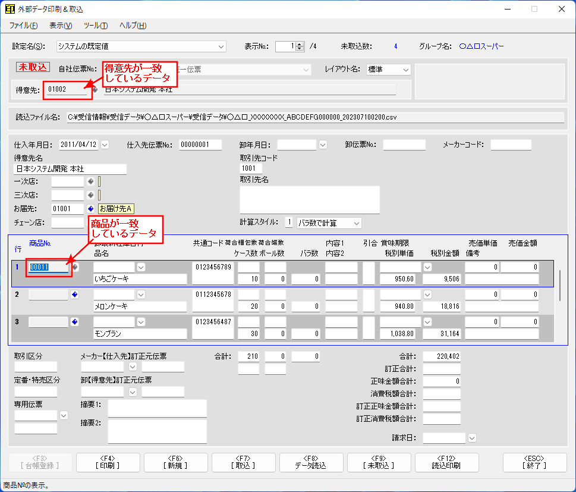Click the 得意先名 field 日本システム開発 本社
Screen dimensions: 576x492
click(x=70, y=169)
